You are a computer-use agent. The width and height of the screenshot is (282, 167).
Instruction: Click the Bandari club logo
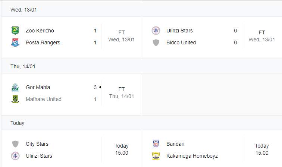[x=156, y=144]
